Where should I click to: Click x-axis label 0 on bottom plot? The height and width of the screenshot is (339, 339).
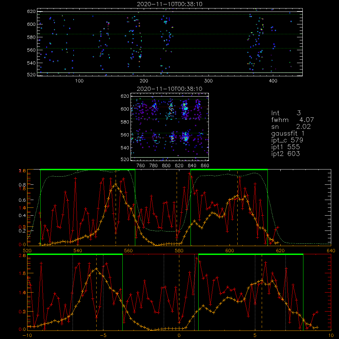point(179,336)
